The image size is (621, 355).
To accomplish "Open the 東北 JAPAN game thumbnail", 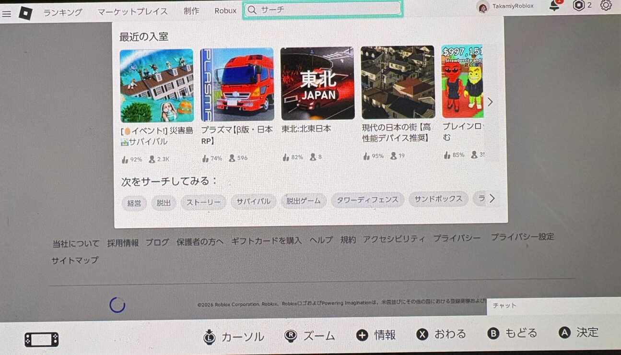I will coord(317,83).
